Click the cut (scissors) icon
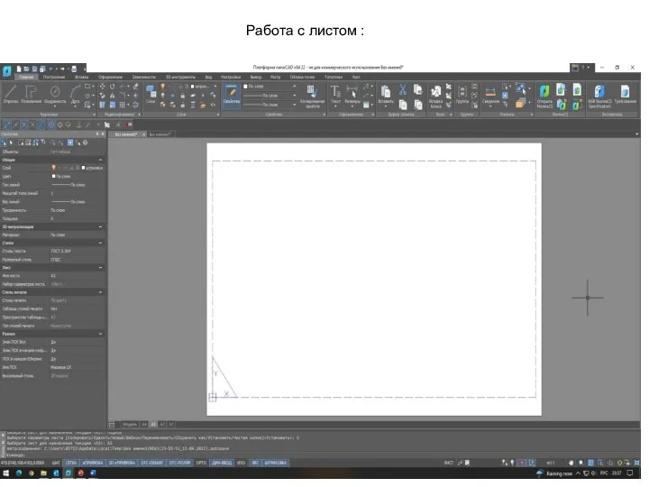649x487 pixels. (x=403, y=88)
